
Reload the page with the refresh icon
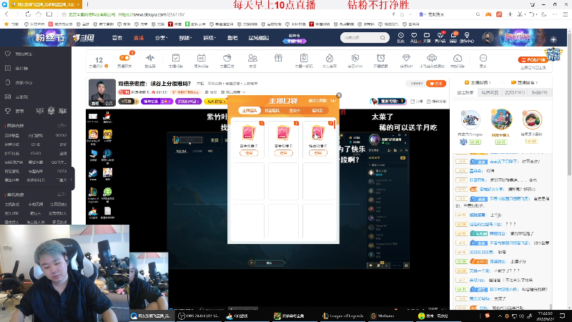[x=28, y=14]
